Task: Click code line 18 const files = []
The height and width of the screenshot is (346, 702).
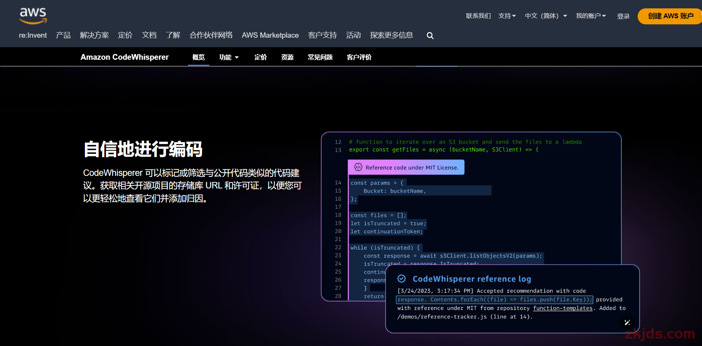Action: pos(378,215)
